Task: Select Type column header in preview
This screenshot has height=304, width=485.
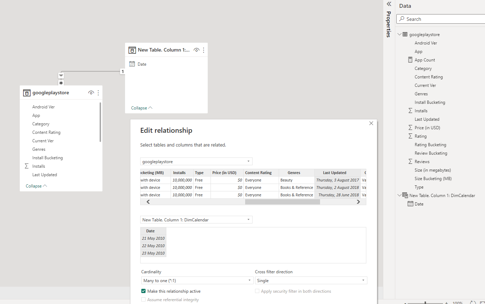Action: pos(202,173)
